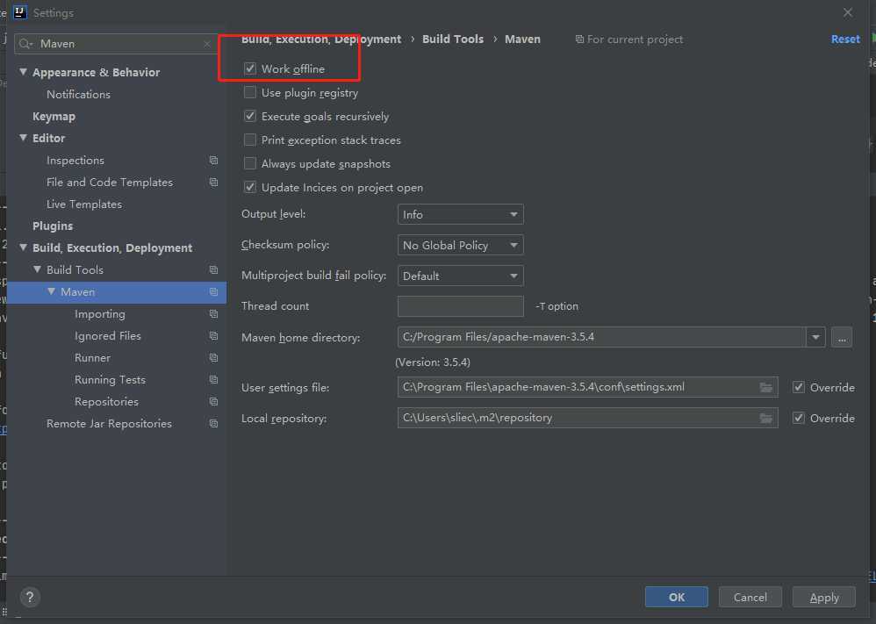Uncheck Execute goals recursively
876x624 pixels.
coord(250,116)
